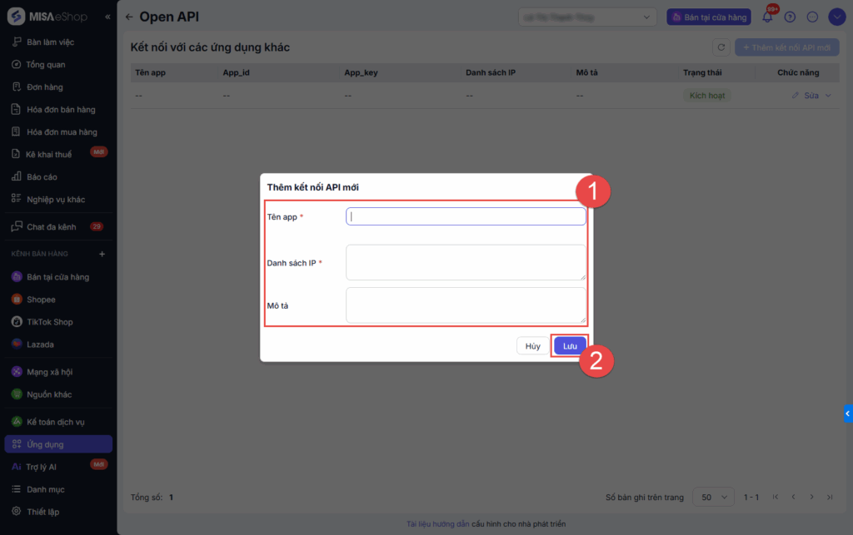
Task: Click Thêm kết nối API mới button
Action: [786, 47]
